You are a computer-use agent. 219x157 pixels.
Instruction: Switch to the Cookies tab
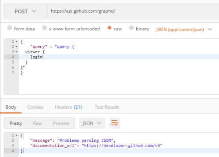(35, 107)
